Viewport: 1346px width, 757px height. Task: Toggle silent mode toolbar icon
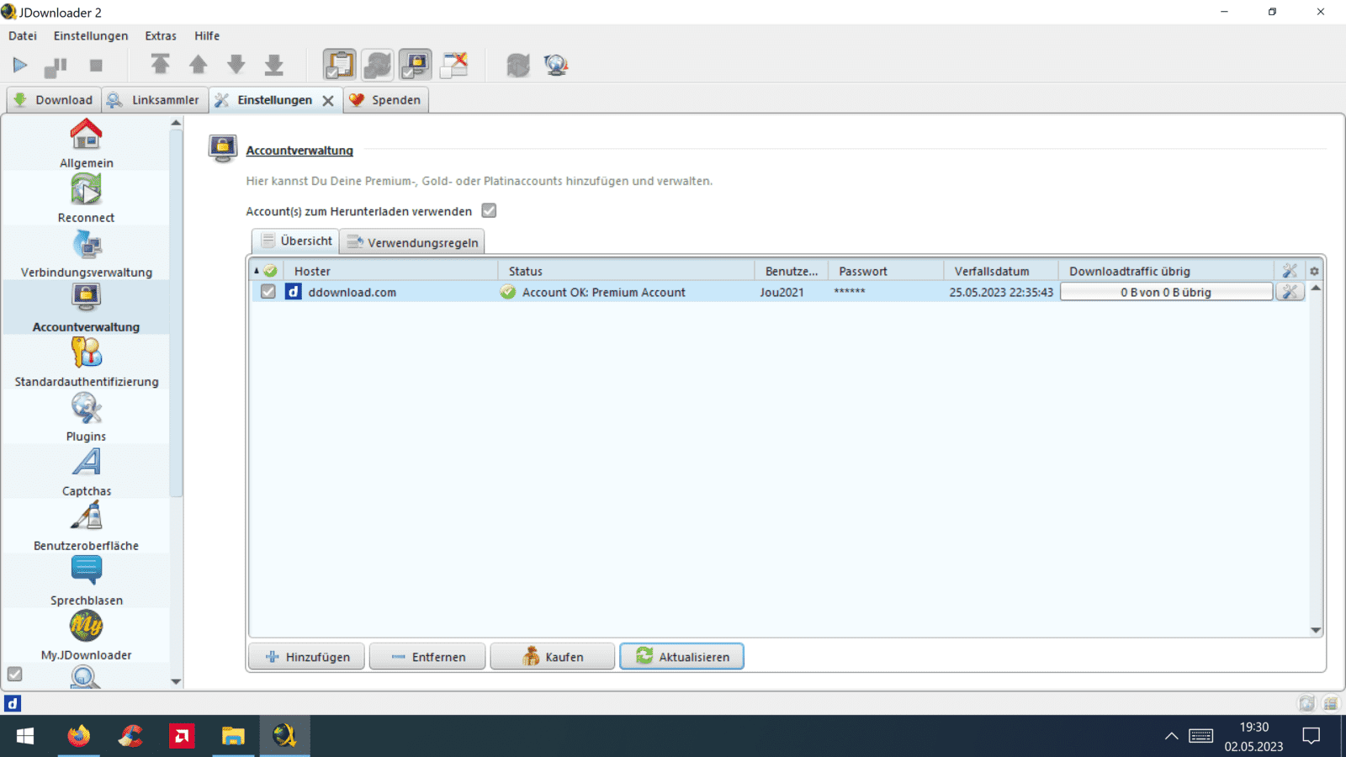(454, 65)
